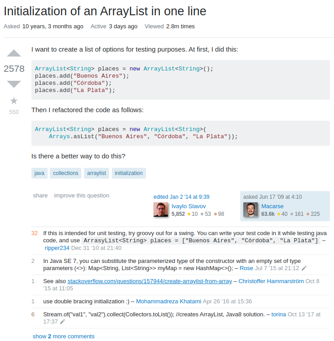Click Macarse's profile avatar
The height and width of the screenshot is (341, 334).
250,210
